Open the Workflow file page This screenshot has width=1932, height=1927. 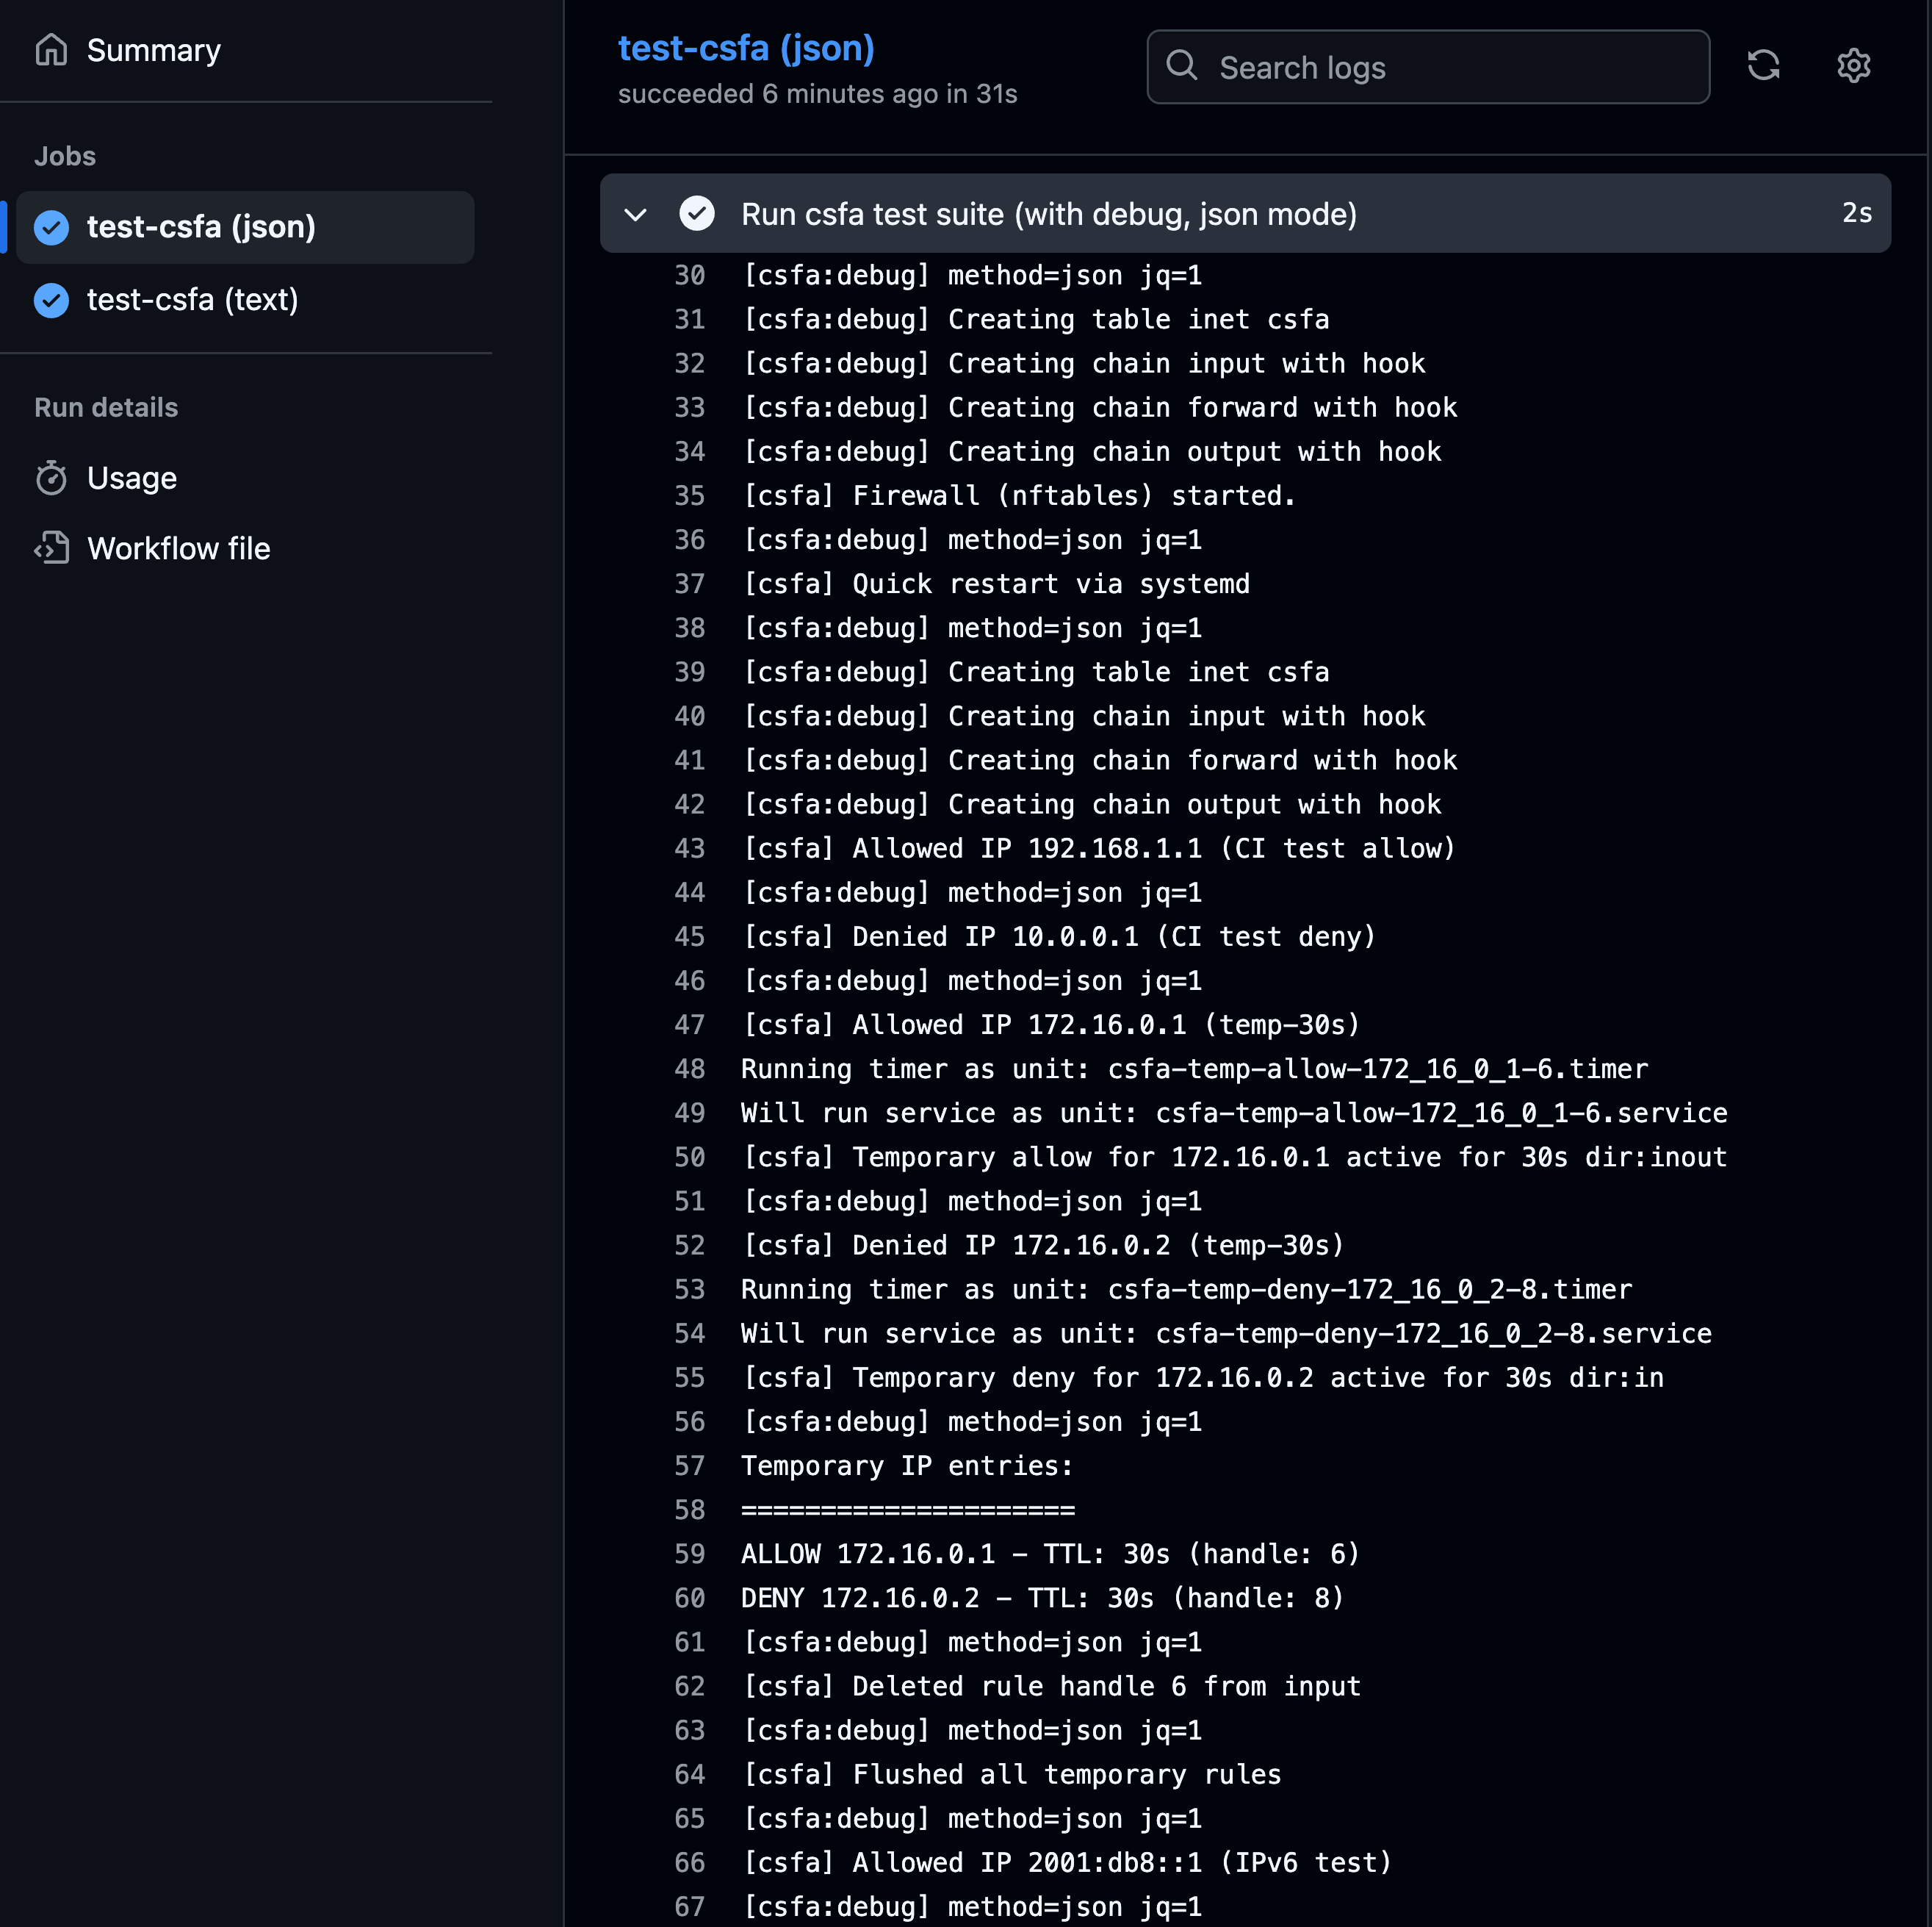point(178,548)
